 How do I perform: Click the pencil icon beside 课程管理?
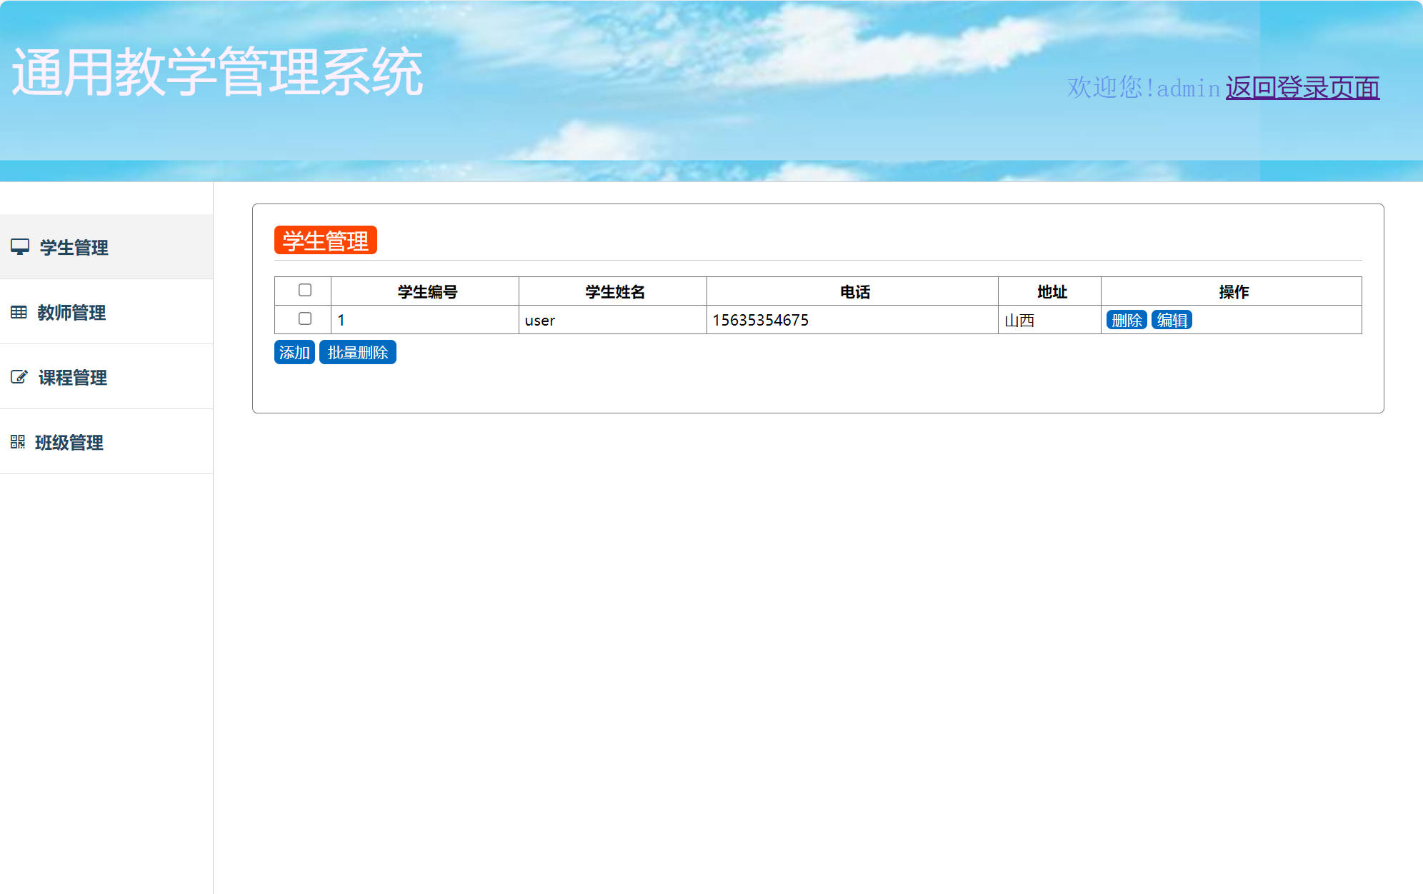coord(19,377)
